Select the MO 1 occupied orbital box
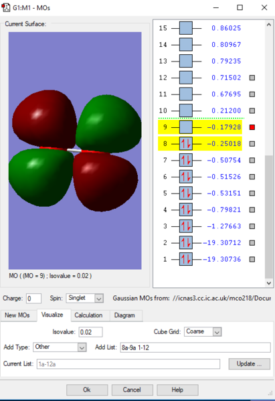Image resolution: width=275 pixels, height=401 pixels. coord(186,259)
